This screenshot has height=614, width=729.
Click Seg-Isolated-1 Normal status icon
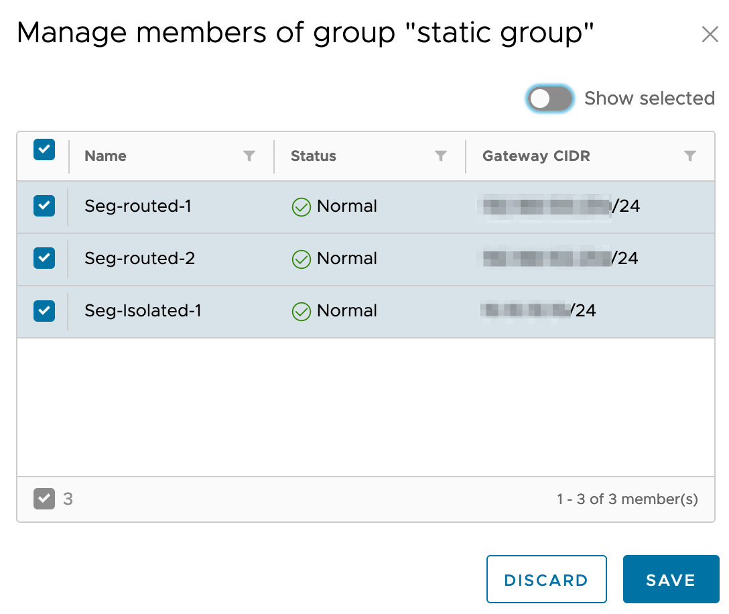pyautogui.click(x=302, y=312)
